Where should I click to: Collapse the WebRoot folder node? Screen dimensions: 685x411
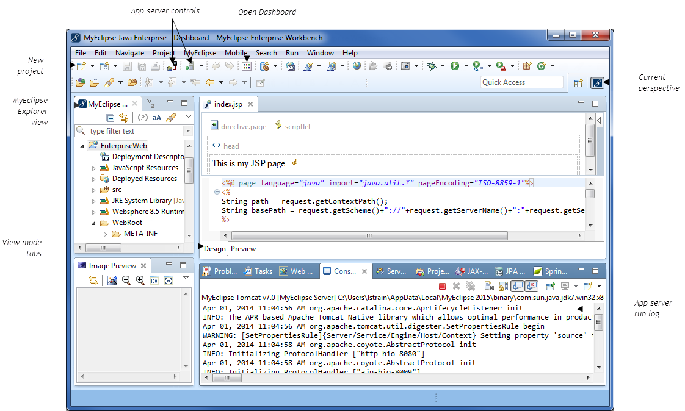coord(93,223)
